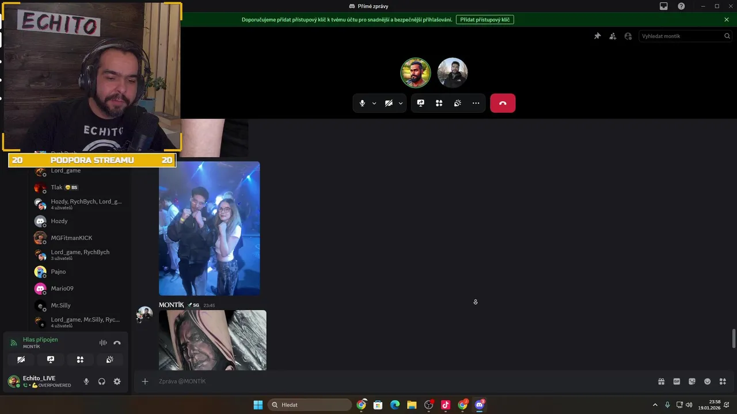This screenshot has width=737, height=414.
Task: Open sticker picker
Action: point(692,381)
